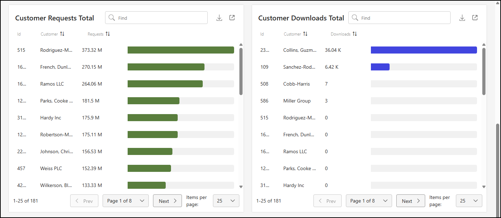Open items per page dropdown in Requests panel

click(x=226, y=201)
